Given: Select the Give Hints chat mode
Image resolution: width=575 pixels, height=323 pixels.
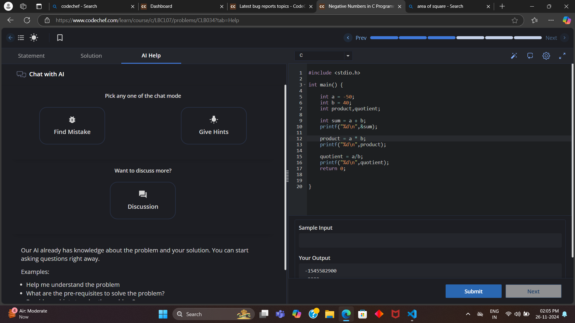Looking at the screenshot, I should tap(214, 126).
